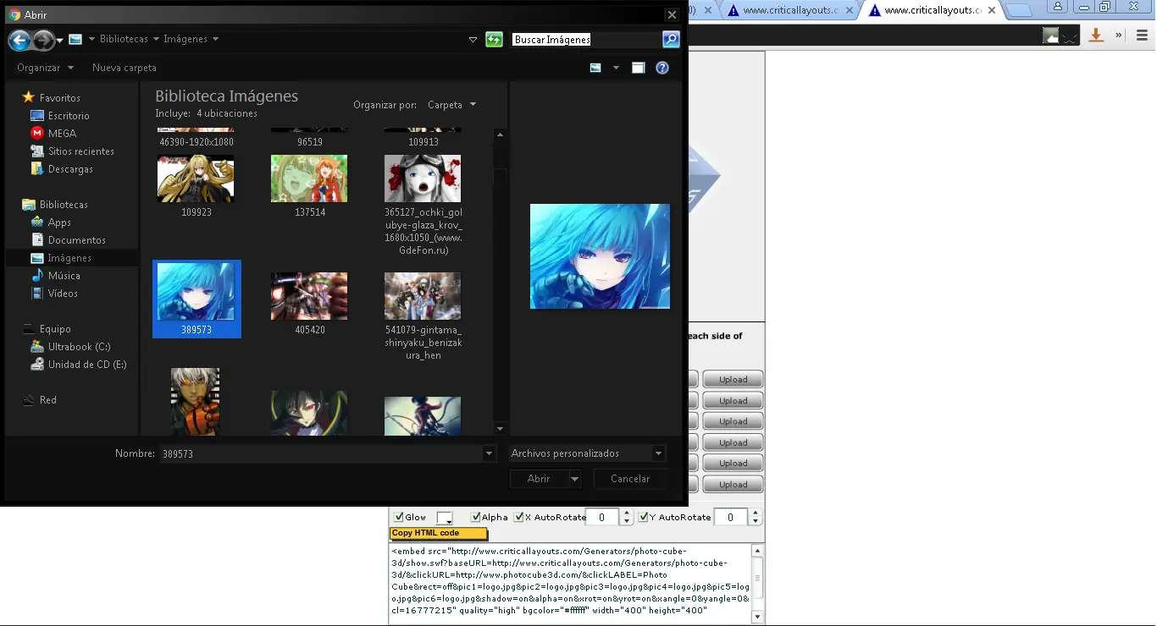Select Unidad de CD (E:) drive
The width and height of the screenshot is (1157, 626).
point(78,365)
